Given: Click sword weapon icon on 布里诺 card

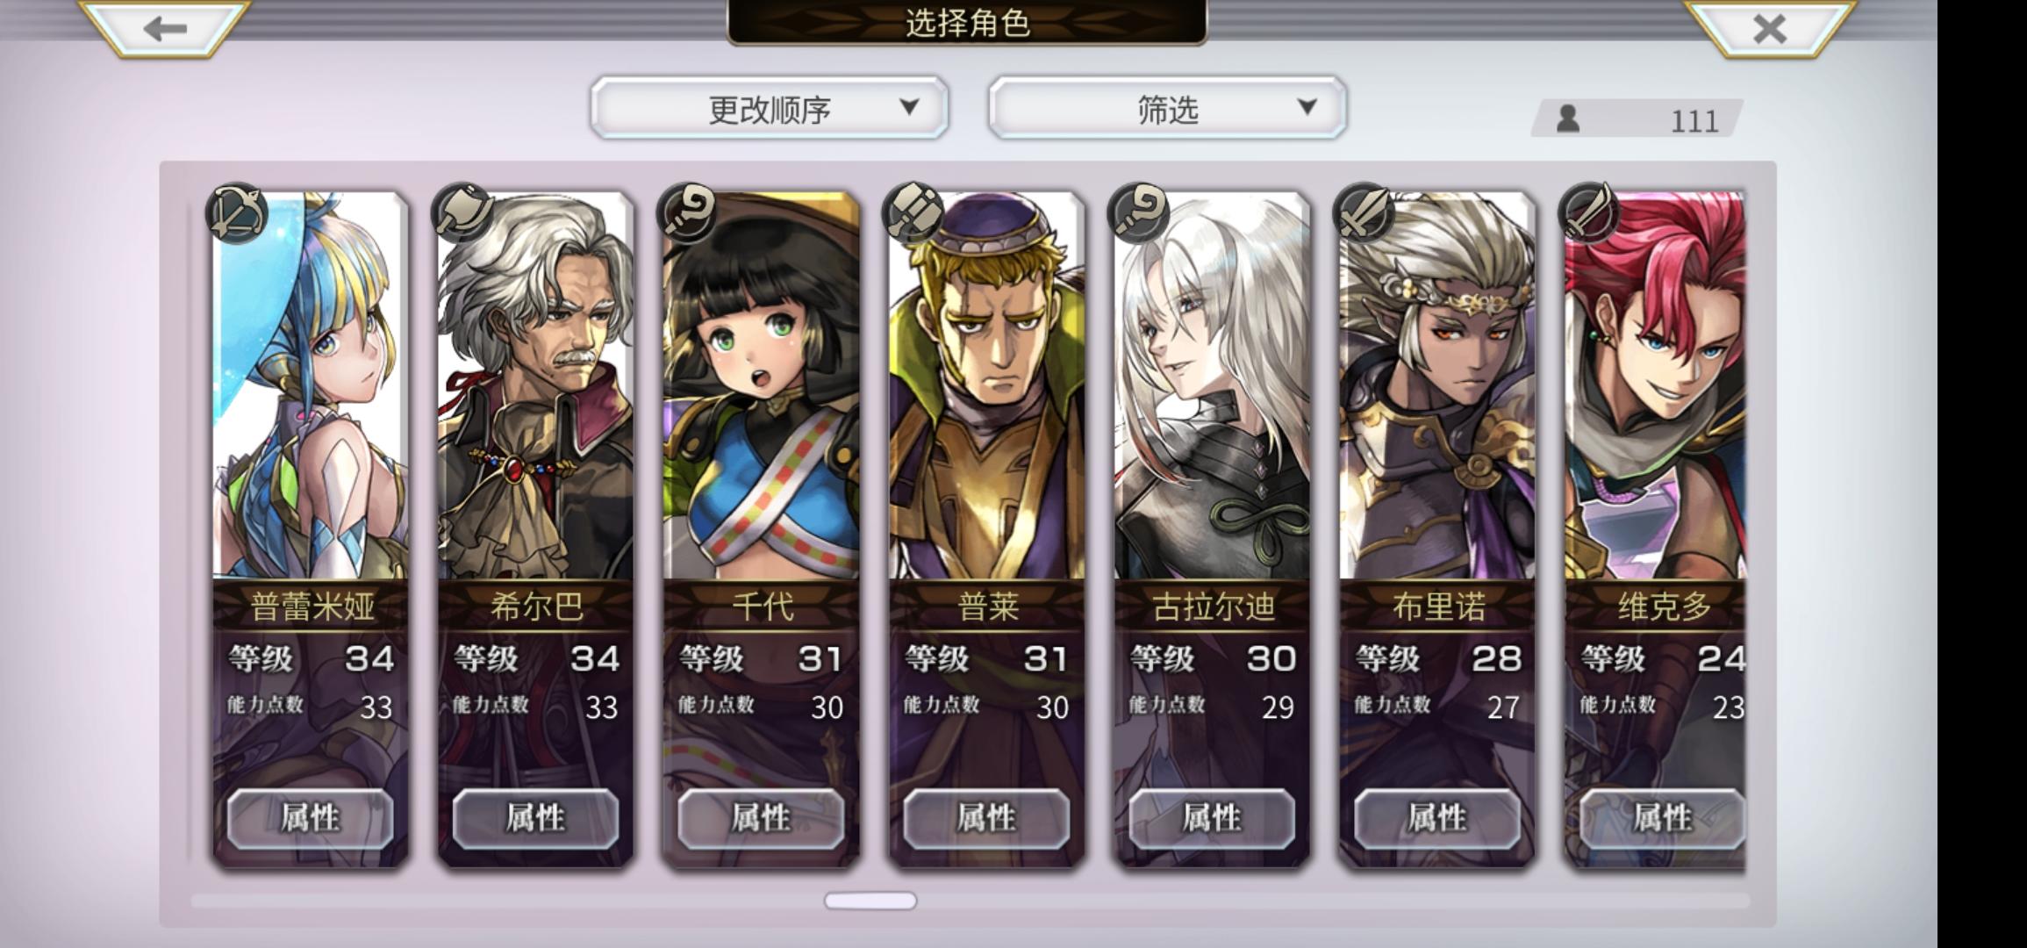Looking at the screenshot, I should click(1364, 213).
